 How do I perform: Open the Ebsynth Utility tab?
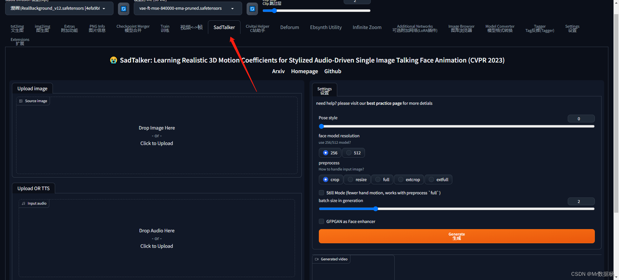click(x=326, y=27)
